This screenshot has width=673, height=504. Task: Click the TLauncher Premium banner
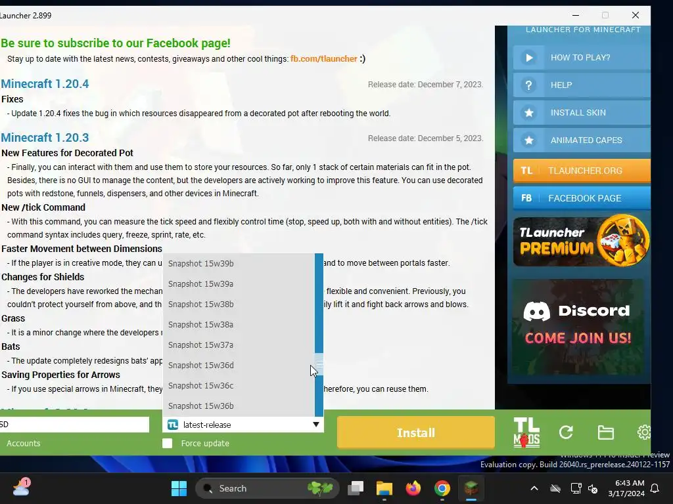[582, 241]
